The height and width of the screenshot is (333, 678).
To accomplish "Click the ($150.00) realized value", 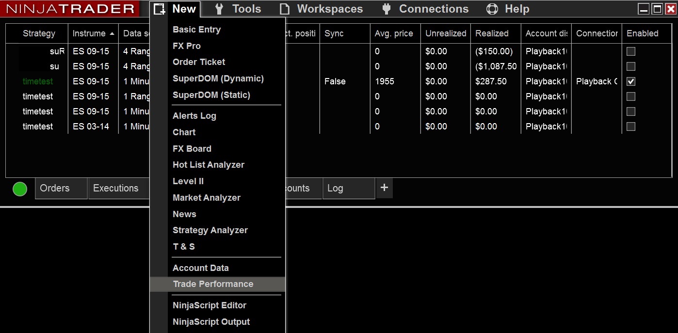I will pos(494,51).
